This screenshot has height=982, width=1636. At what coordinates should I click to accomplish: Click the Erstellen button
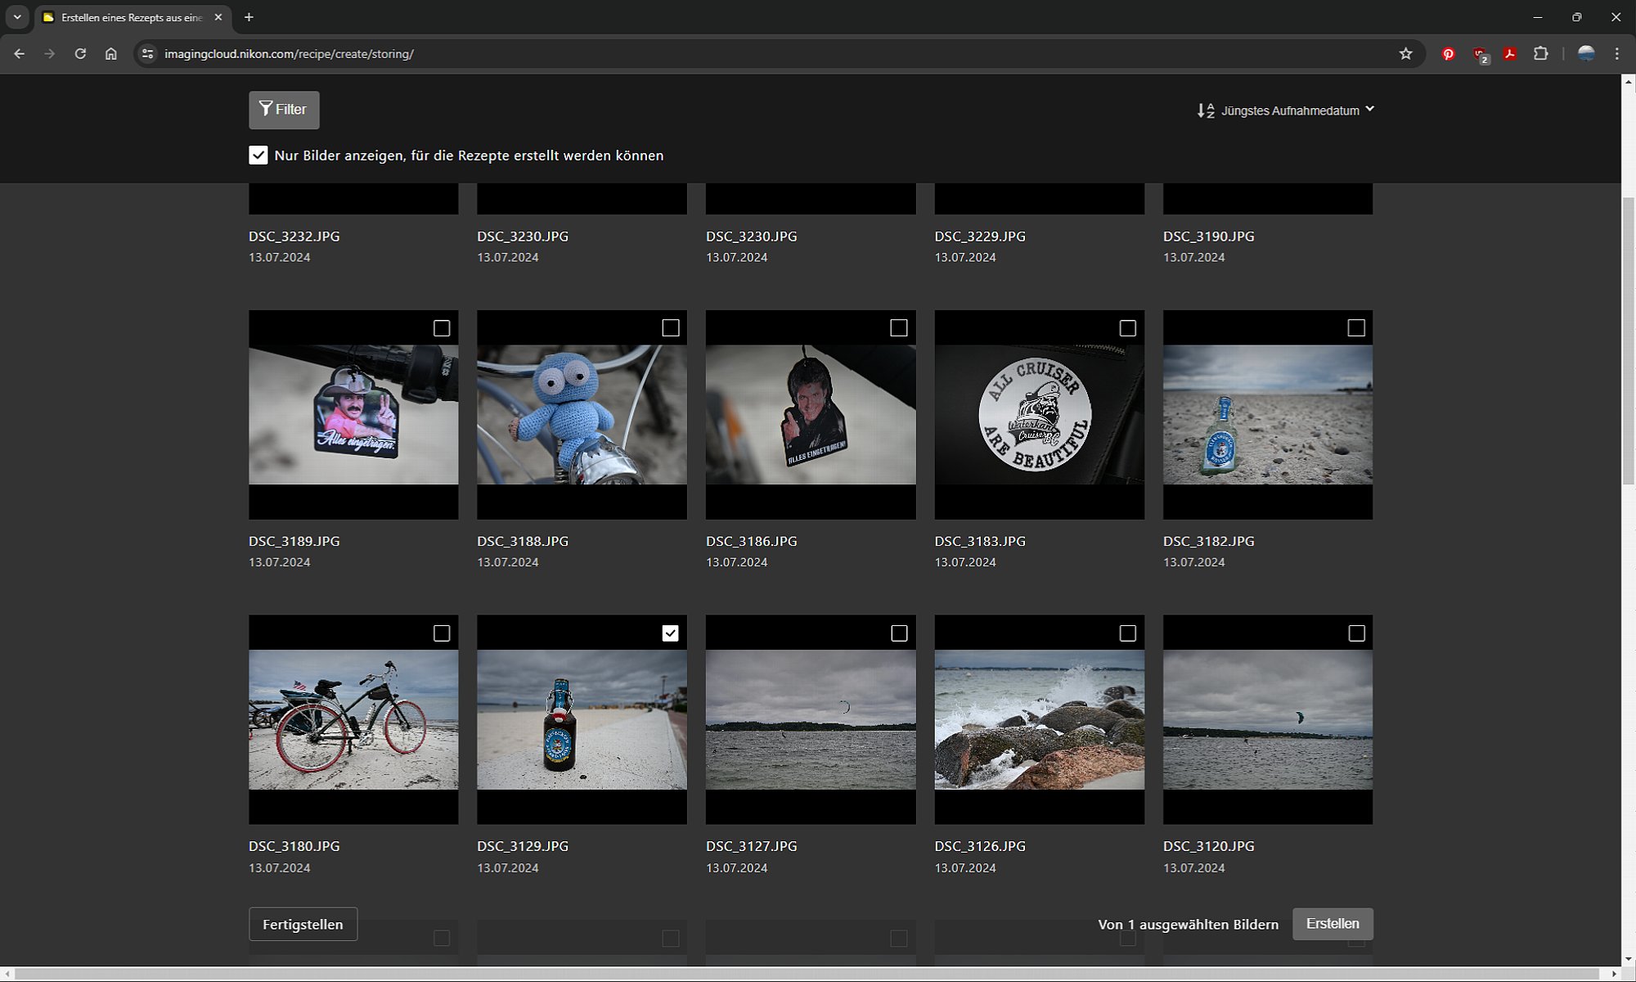[1332, 924]
